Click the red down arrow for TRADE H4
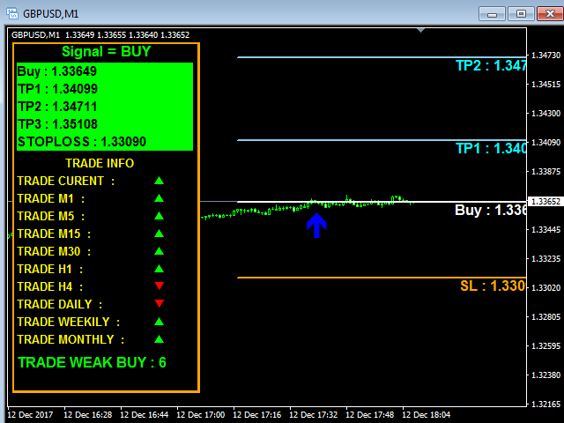This screenshot has width=564, height=423. click(159, 286)
